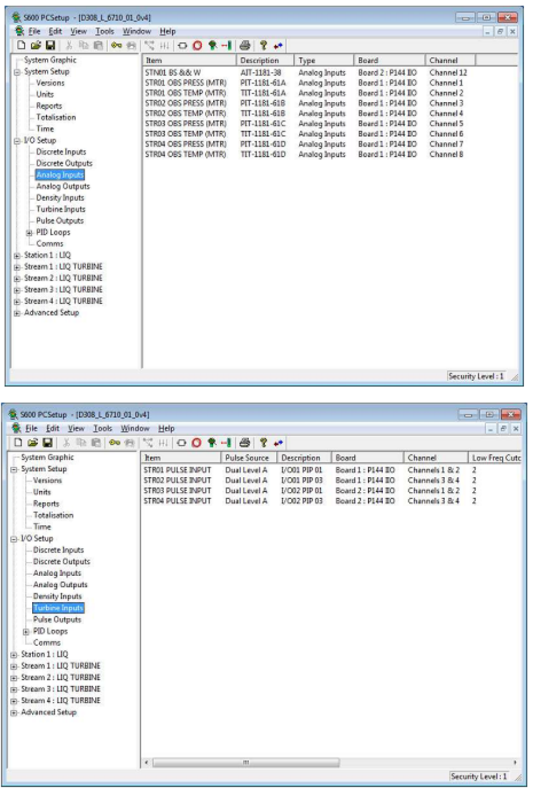Select STR03 PULSE INPUT row in bottom window
533x788 pixels.
pyautogui.click(x=331, y=491)
